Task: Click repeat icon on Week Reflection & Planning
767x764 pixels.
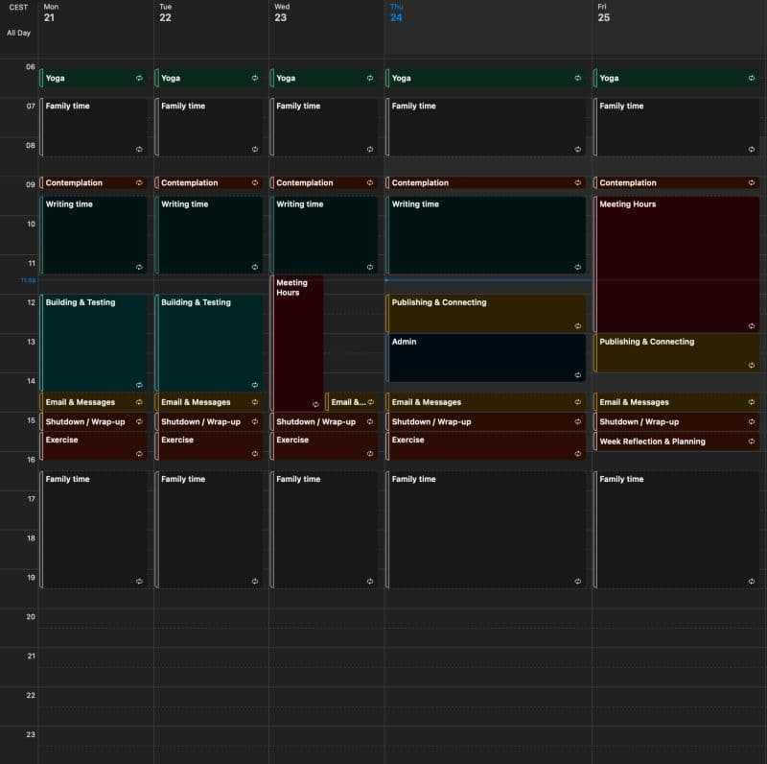Action: coord(751,442)
